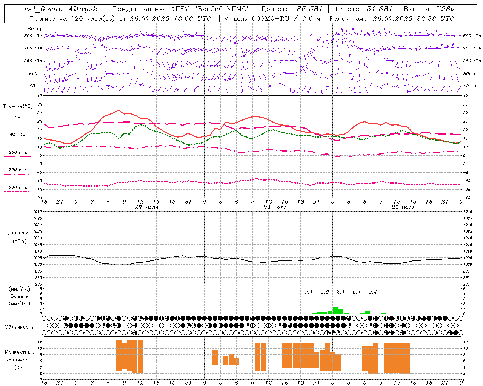Click the "2.1" precipitation amount value
Viewport: 483px width, 386px height.
340,292
